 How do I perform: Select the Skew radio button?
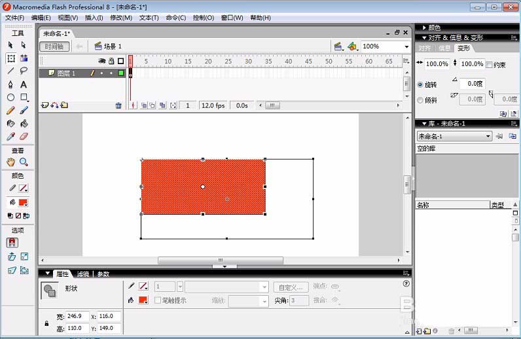[x=420, y=100]
